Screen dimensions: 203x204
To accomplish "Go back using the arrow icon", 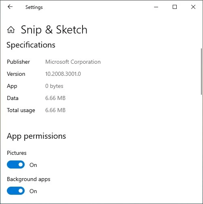I will click(x=10, y=7).
